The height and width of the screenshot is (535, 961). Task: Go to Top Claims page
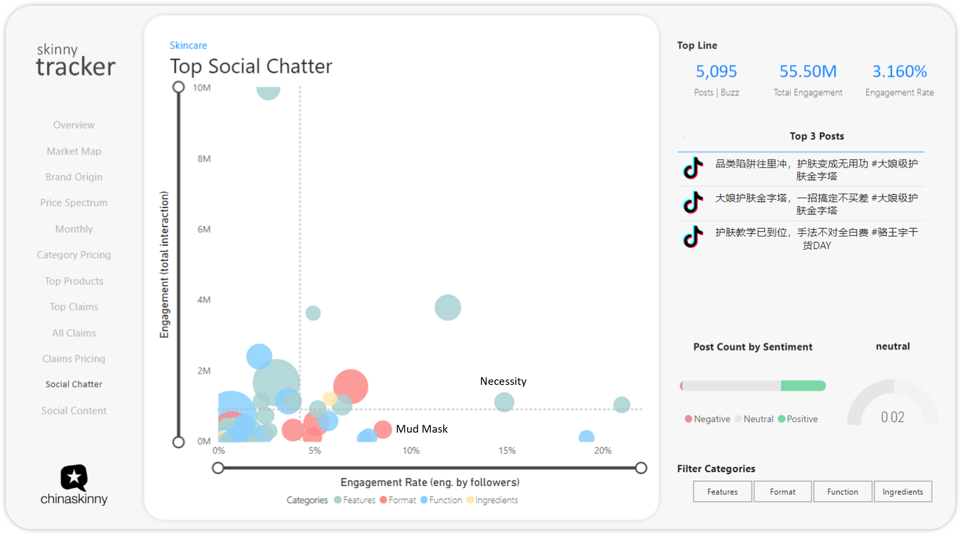pyautogui.click(x=74, y=307)
